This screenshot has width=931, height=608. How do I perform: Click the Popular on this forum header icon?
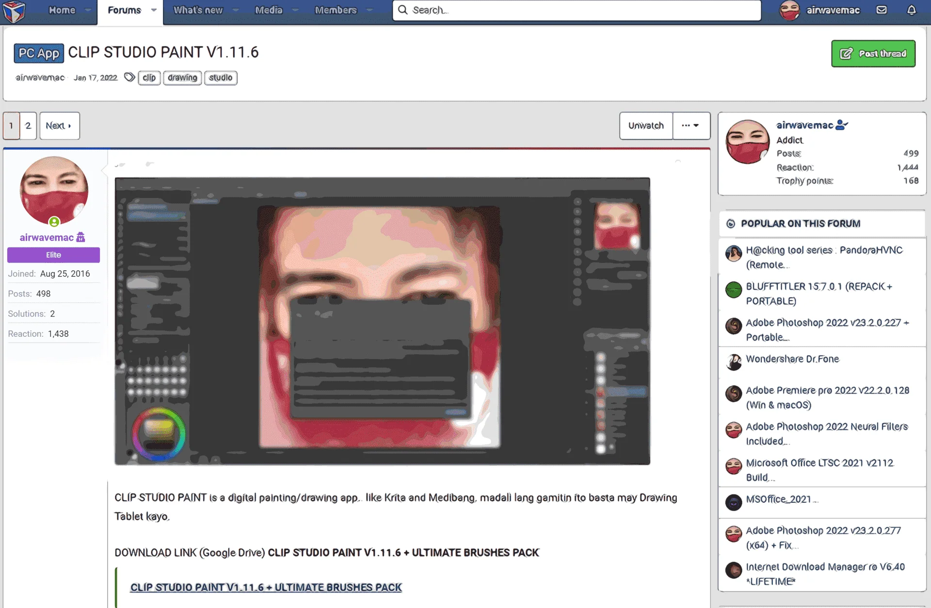(730, 224)
